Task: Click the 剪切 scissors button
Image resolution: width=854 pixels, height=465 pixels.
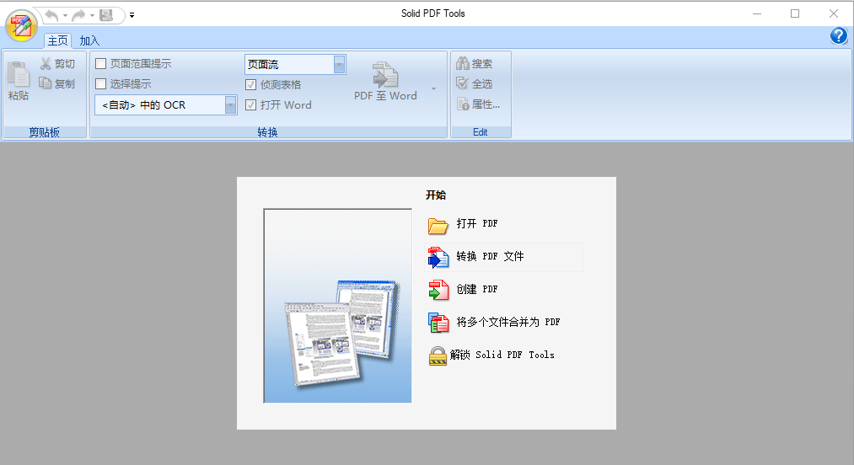Action: click(57, 64)
